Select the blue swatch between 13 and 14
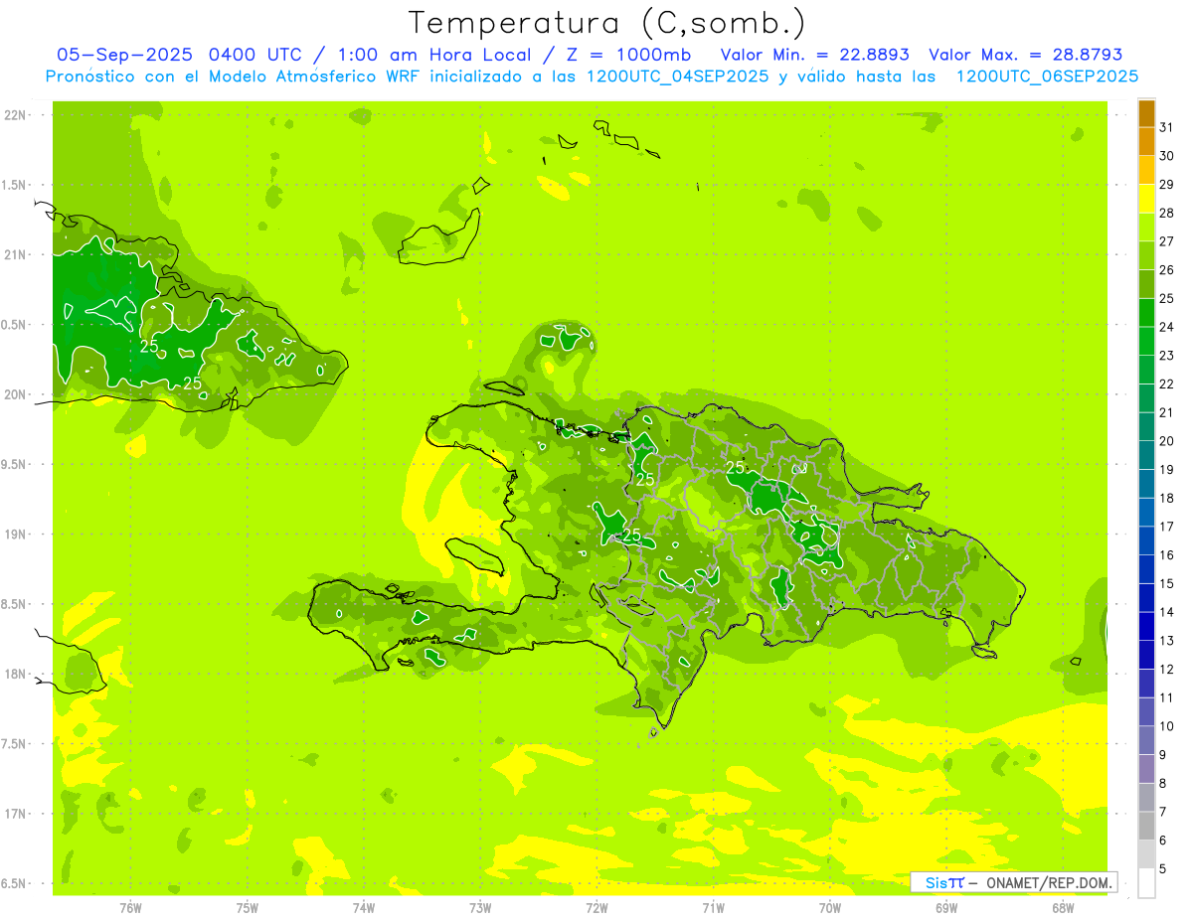 click(1146, 627)
